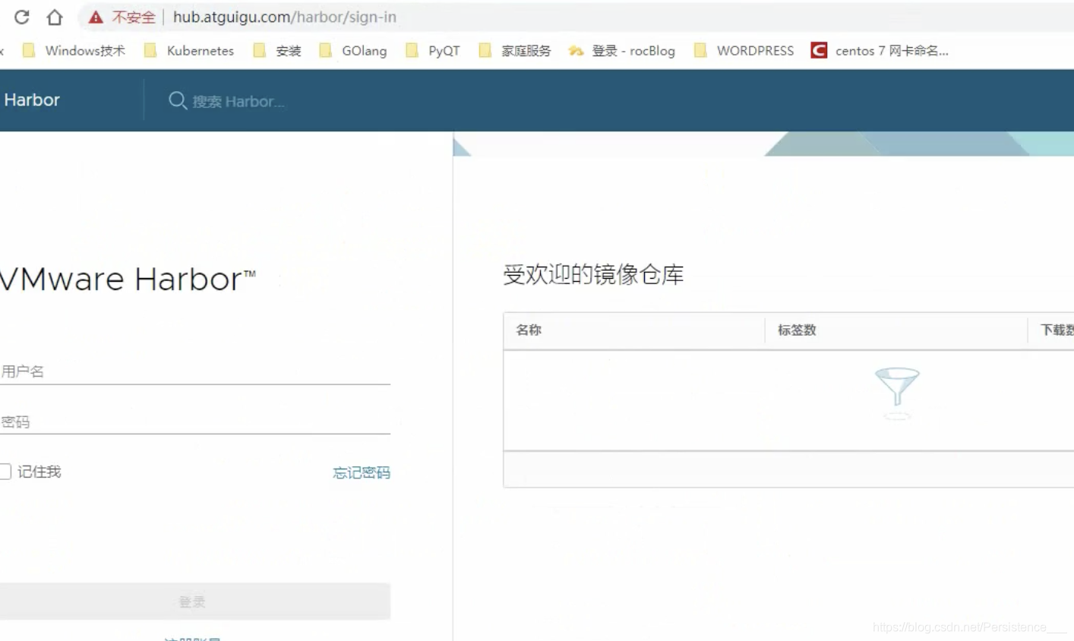Focus the 搜索 Harbor search field
Image resolution: width=1074 pixels, height=641 pixels.
click(238, 102)
